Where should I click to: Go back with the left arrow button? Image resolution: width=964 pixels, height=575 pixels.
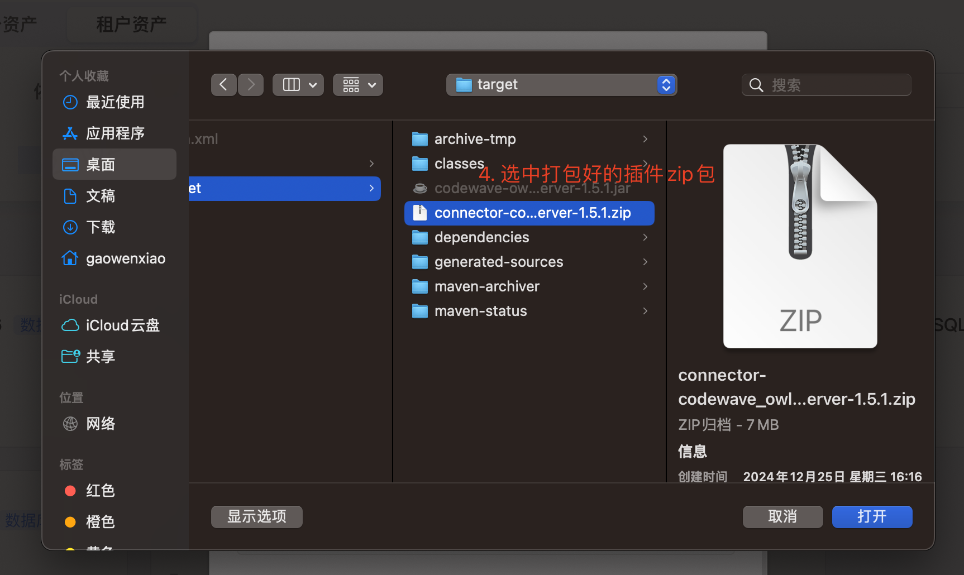224,85
